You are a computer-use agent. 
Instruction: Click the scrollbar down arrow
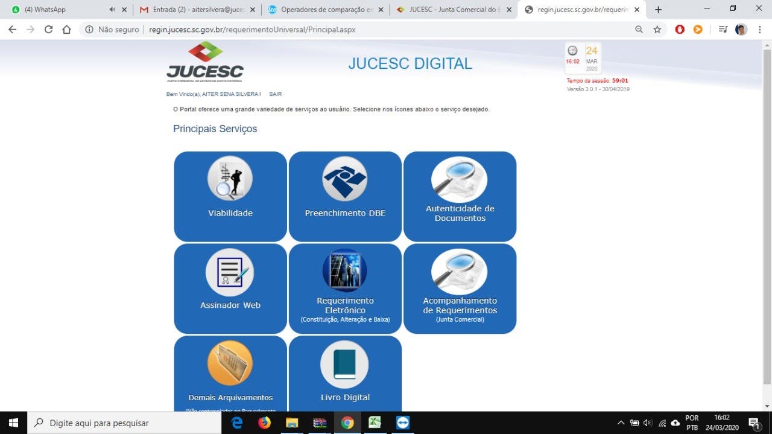[x=767, y=406]
